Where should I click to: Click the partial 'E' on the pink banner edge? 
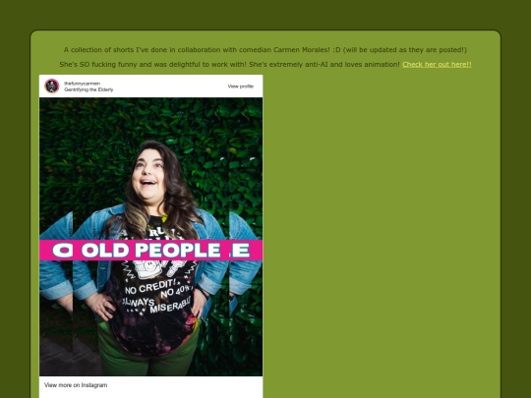coord(241,251)
